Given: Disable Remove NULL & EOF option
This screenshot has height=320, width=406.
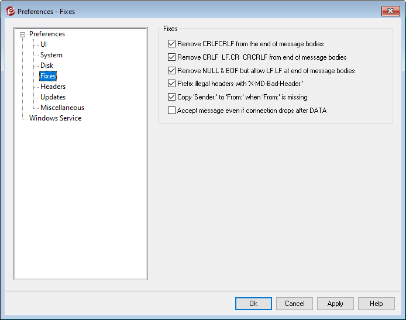Looking at the screenshot, I should [x=171, y=71].
